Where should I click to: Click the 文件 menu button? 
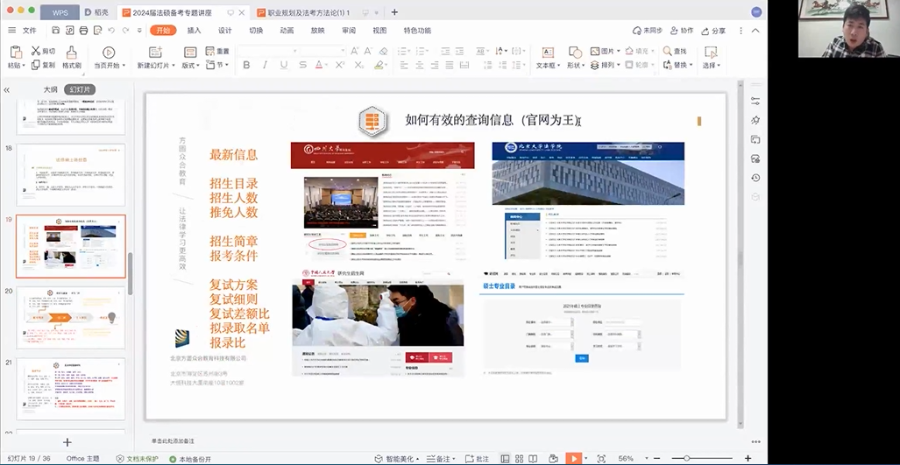click(x=24, y=31)
